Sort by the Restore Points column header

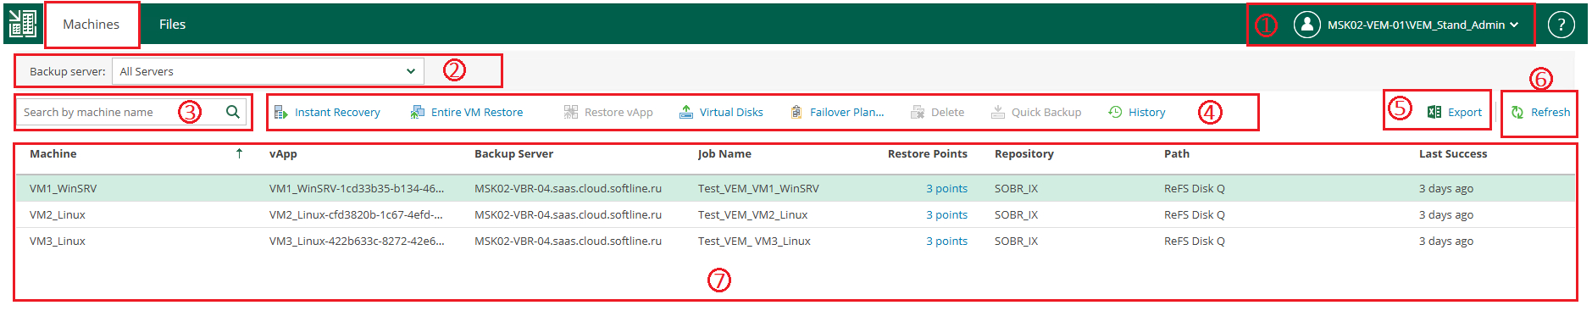(x=928, y=153)
